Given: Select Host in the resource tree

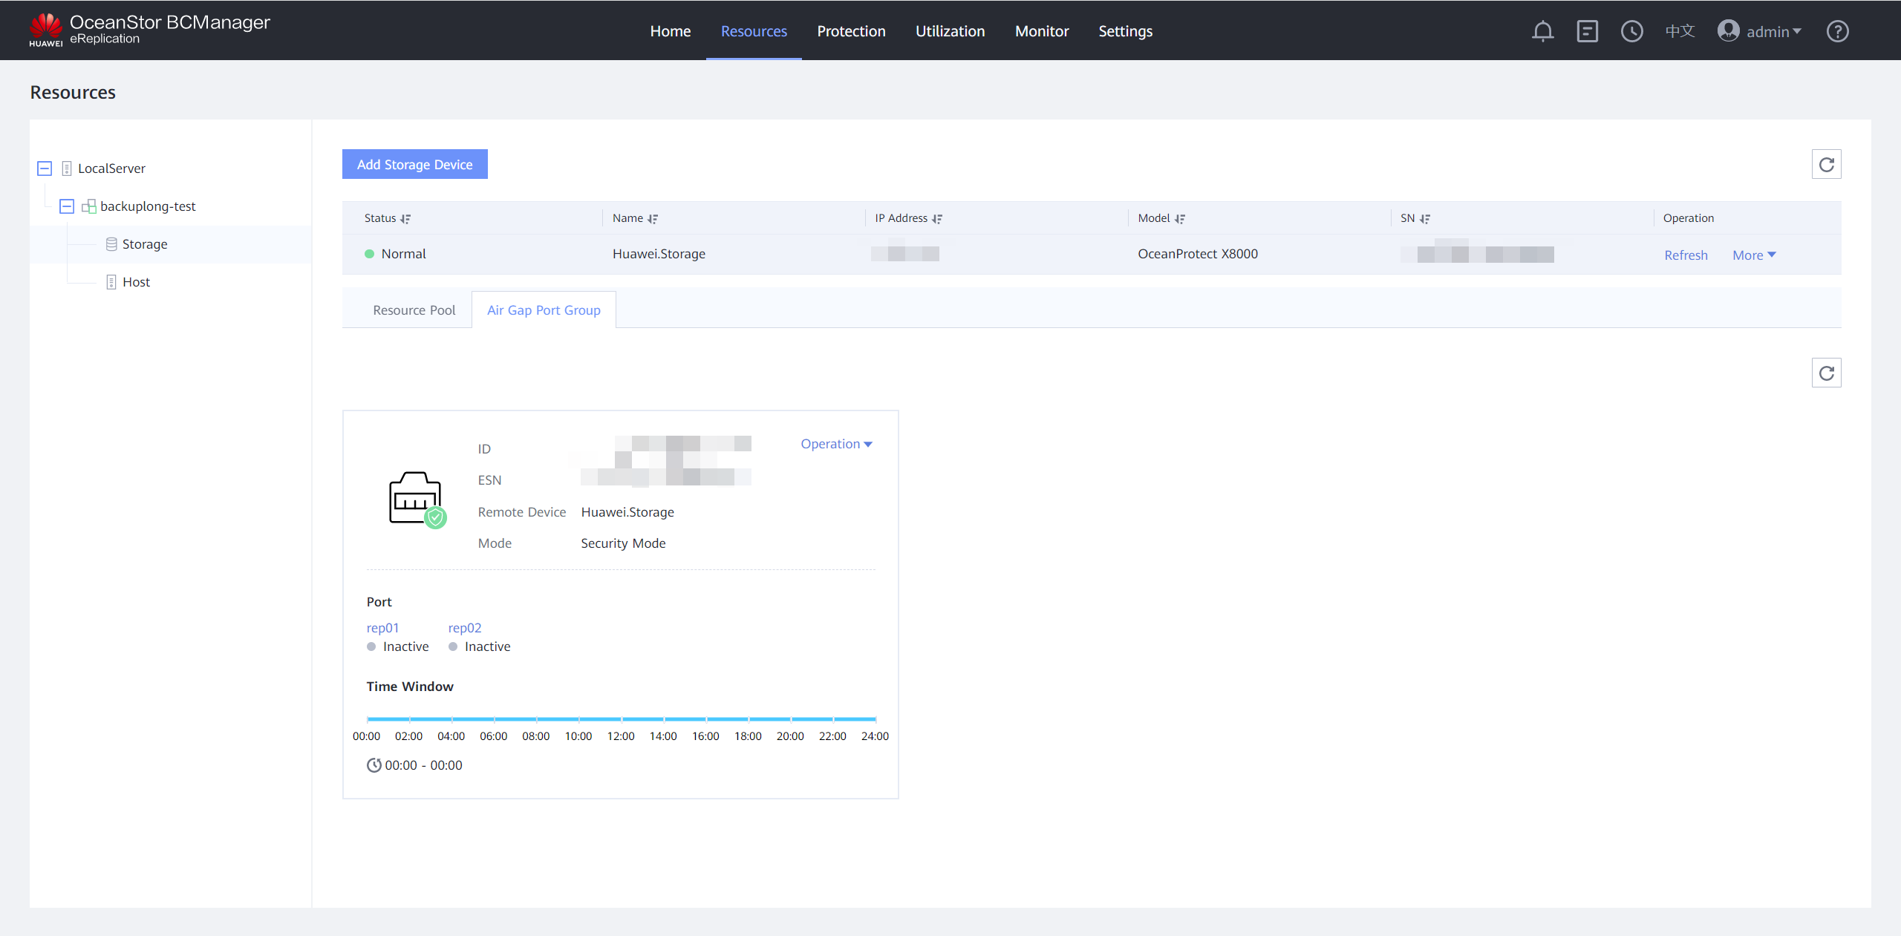Looking at the screenshot, I should [x=136, y=282].
